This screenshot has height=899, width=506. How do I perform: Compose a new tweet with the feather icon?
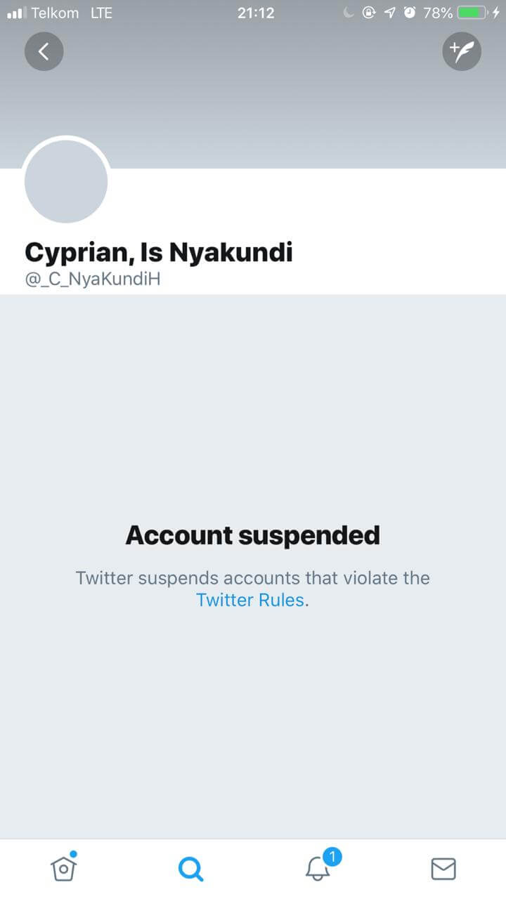point(462,51)
